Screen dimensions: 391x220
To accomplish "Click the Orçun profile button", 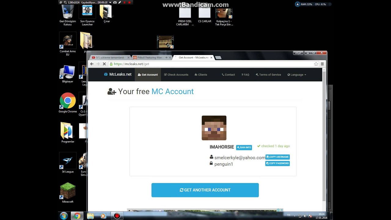I will (298, 53).
